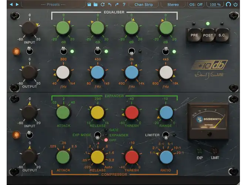Toggle the 3k band enable switch
Viewport: 247px width, 185px height.
pos(131,51)
